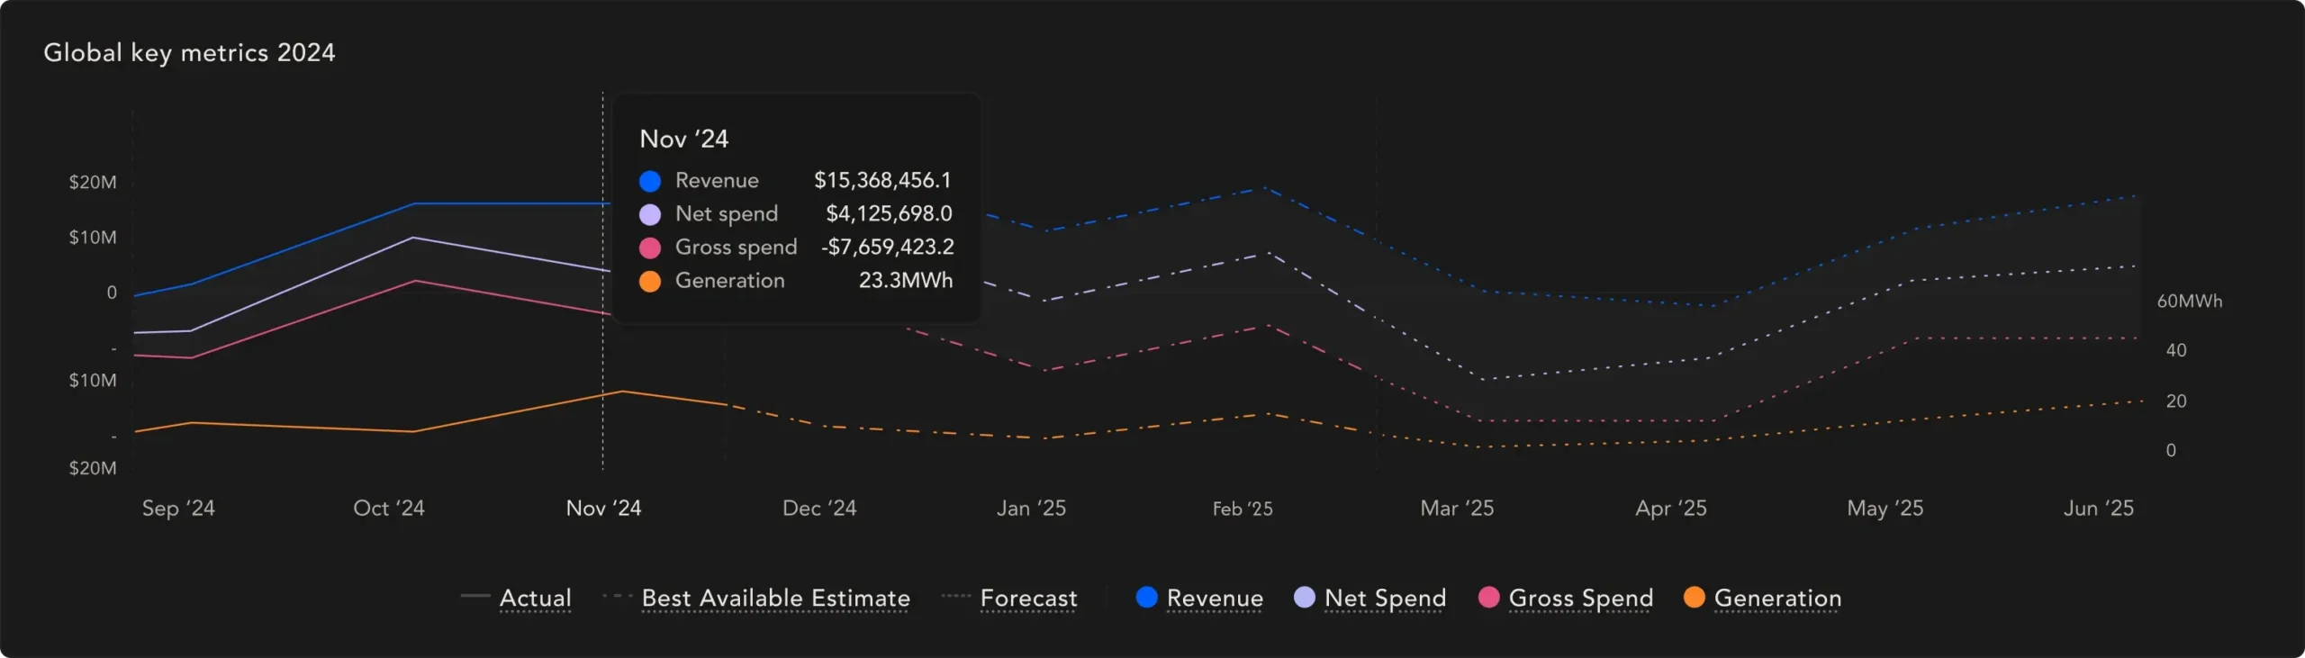Select the Best Available Estimate label

[775, 599]
